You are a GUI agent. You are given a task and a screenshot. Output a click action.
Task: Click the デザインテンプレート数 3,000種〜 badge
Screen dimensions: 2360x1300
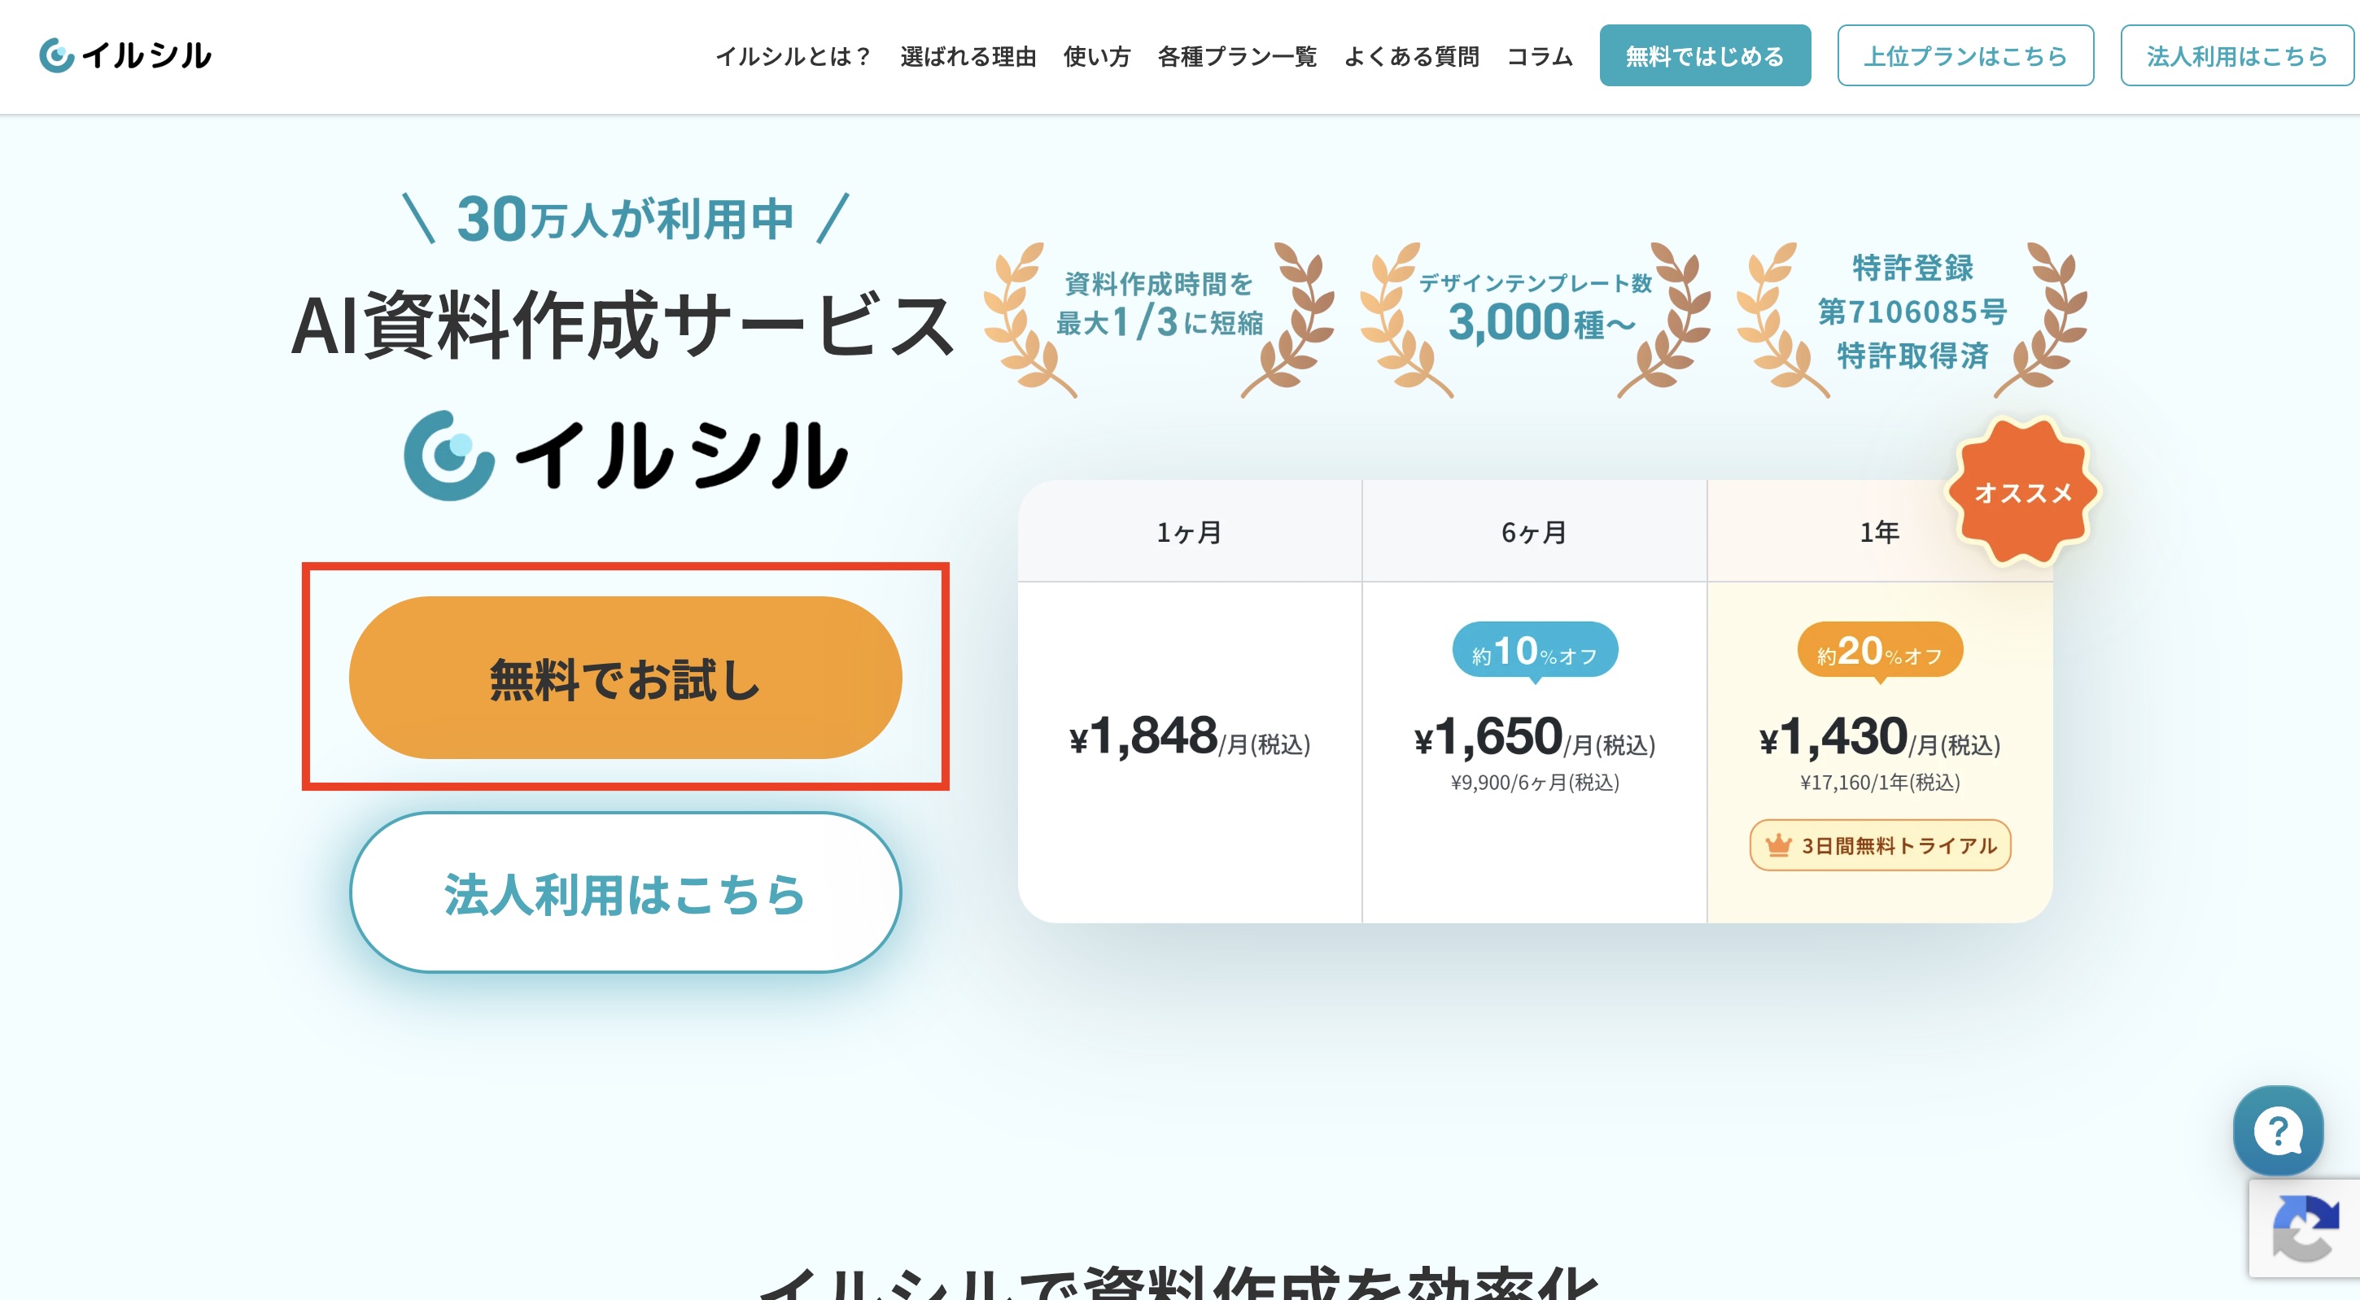pyautogui.click(x=1536, y=321)
